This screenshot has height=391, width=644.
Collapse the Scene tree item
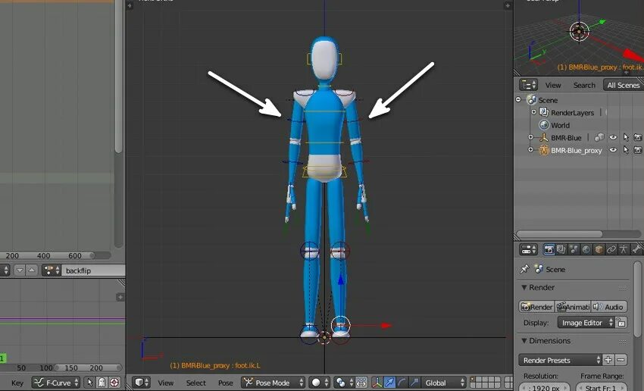(518, 99)
